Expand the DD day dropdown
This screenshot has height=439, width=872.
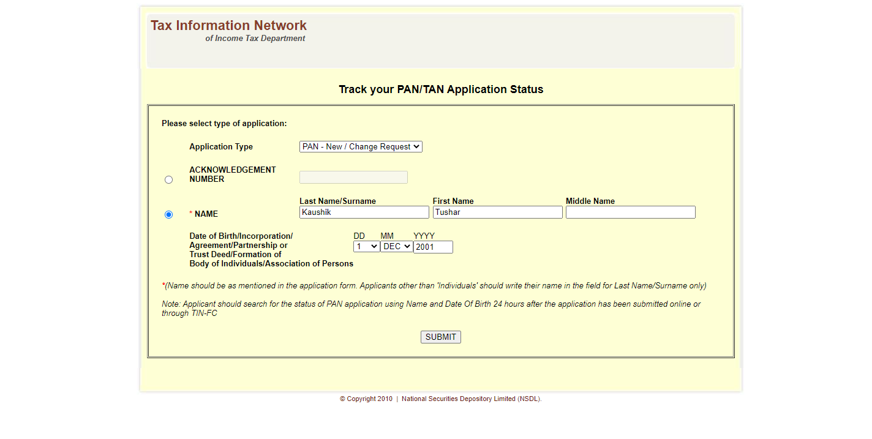366,247
